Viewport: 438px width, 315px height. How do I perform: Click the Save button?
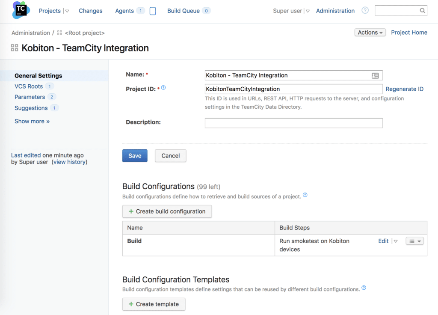click(135, 156)
